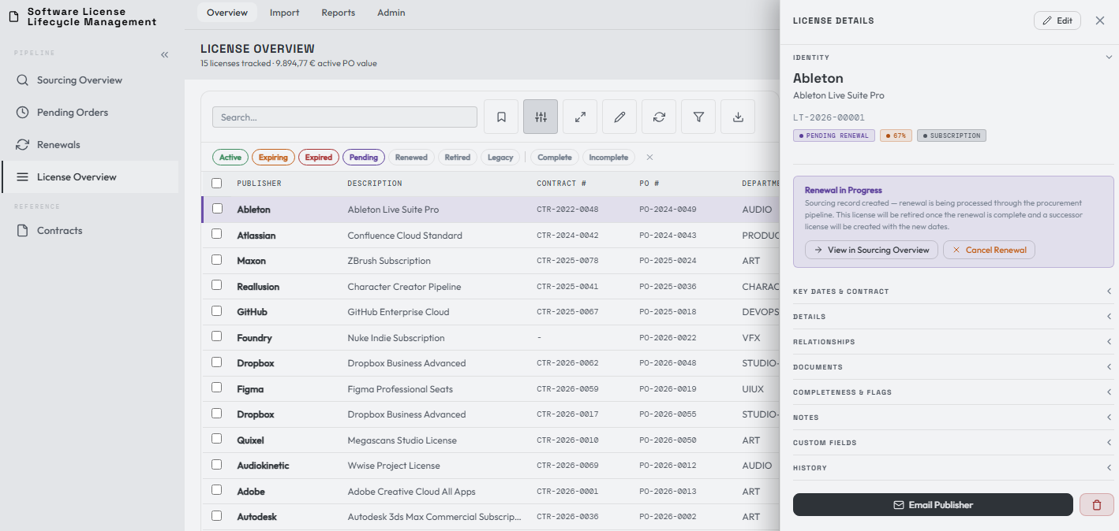This screenshot has height=531, width=1119.
Task: Filter by Retired status chip
Action: (x=457, y=158)
